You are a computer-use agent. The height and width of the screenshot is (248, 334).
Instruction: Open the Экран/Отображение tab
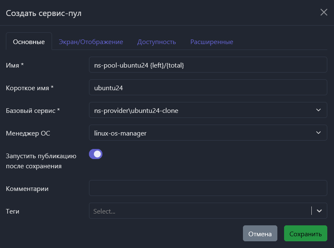click(91, 42)
